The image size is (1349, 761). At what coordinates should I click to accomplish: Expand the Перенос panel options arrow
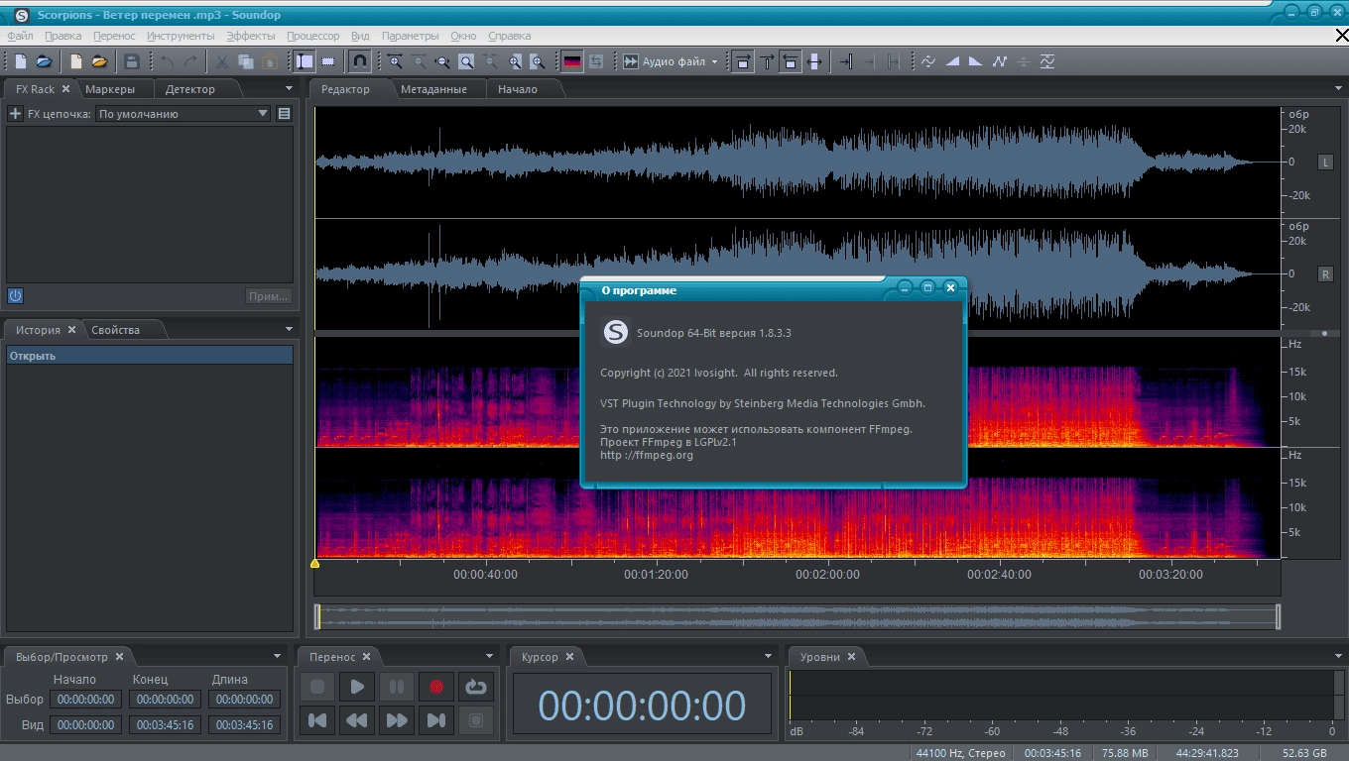pos(489,656)
